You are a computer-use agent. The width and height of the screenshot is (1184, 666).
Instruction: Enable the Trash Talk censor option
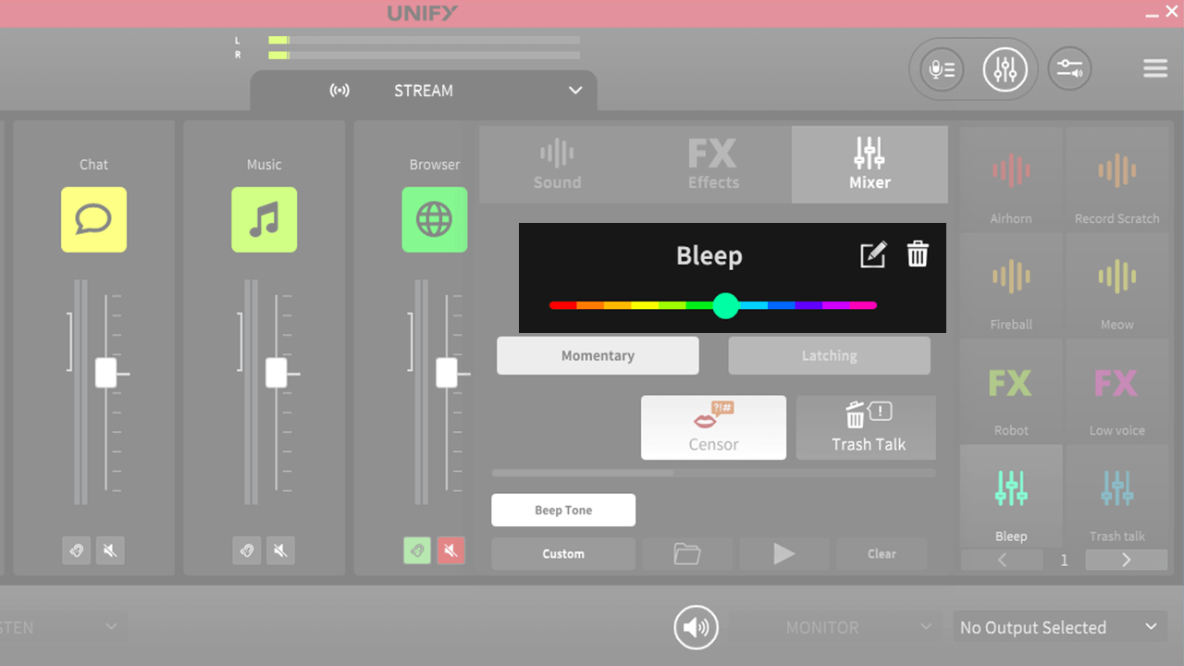(x=865, y=427)
